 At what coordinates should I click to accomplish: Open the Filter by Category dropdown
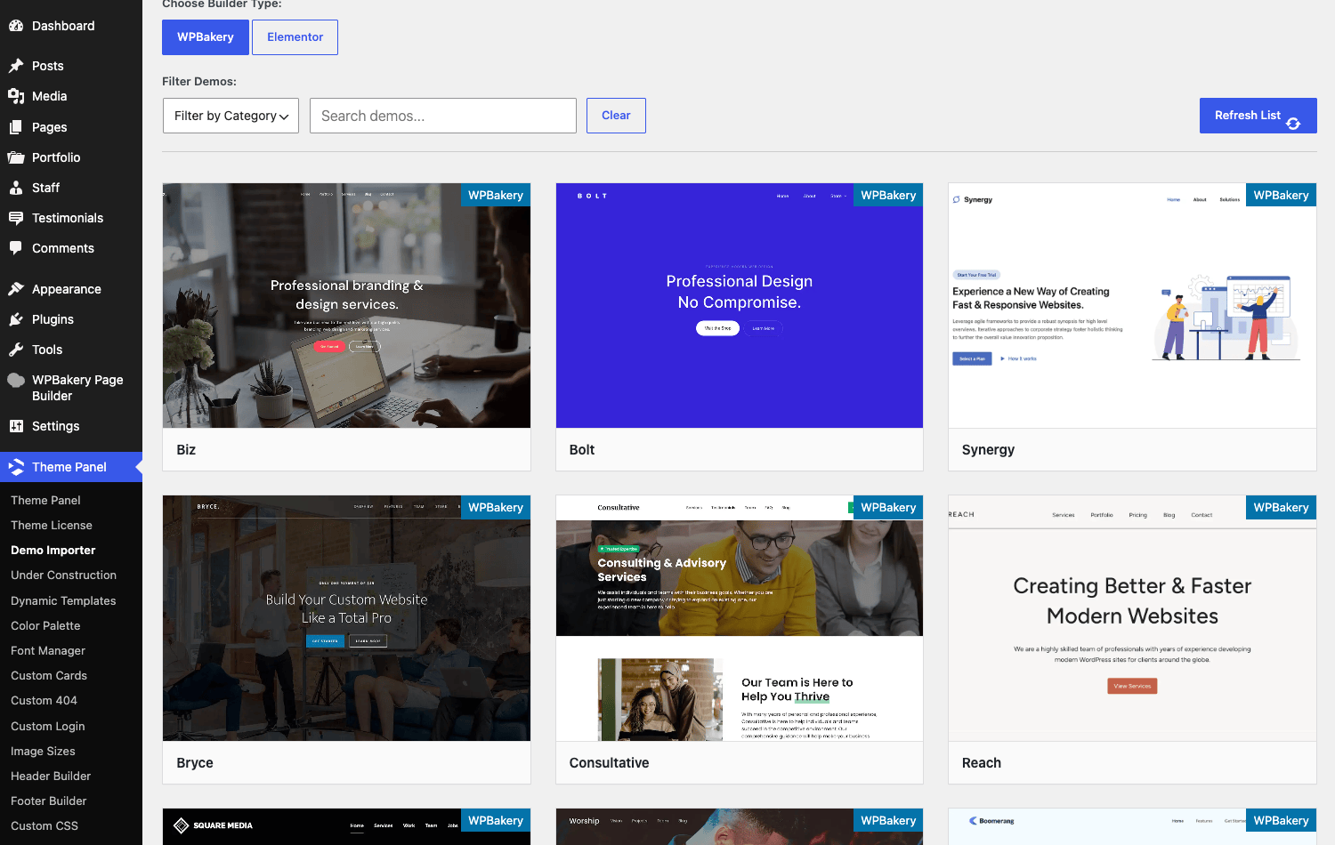click(x=231, y=116)
